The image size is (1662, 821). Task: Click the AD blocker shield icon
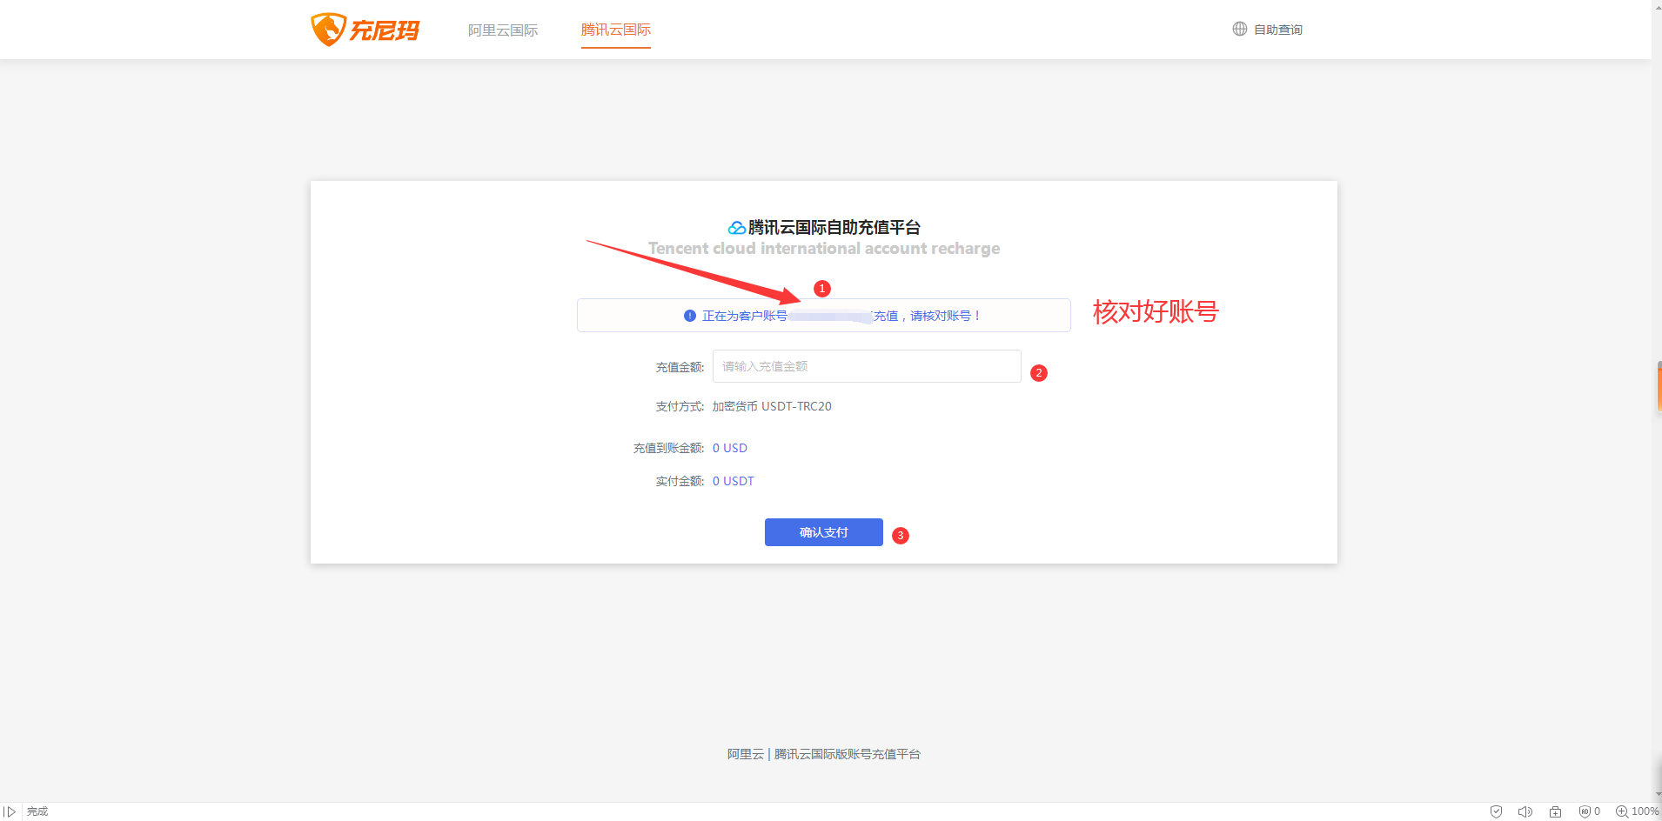[1585, 811]
